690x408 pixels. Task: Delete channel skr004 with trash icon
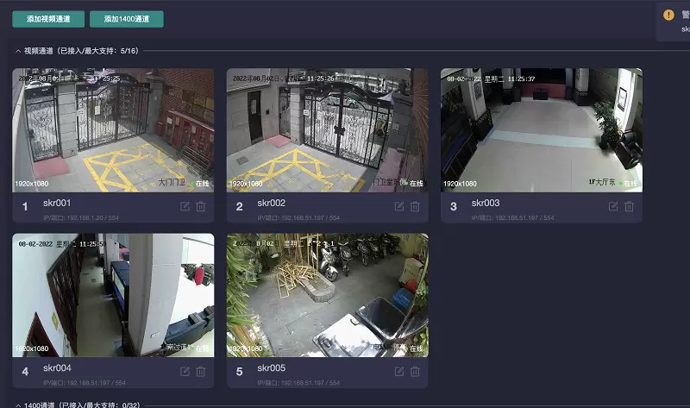pyautogui.click(x=201, y=371)
